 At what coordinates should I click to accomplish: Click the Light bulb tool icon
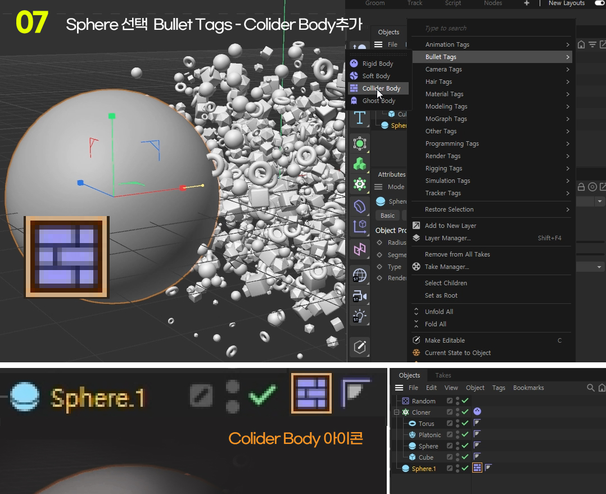(359, 316)
